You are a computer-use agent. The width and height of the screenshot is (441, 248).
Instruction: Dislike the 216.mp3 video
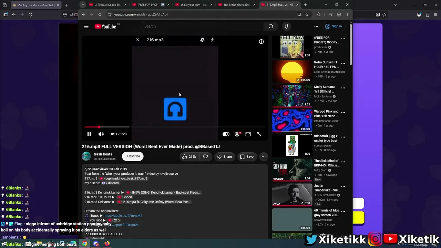(205, 157)
